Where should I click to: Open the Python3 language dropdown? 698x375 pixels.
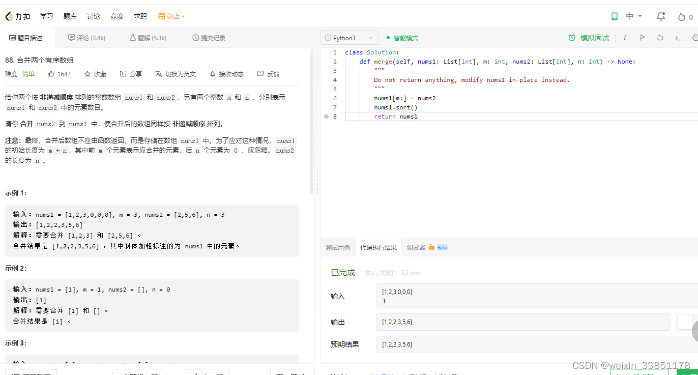tap(350, 38)
